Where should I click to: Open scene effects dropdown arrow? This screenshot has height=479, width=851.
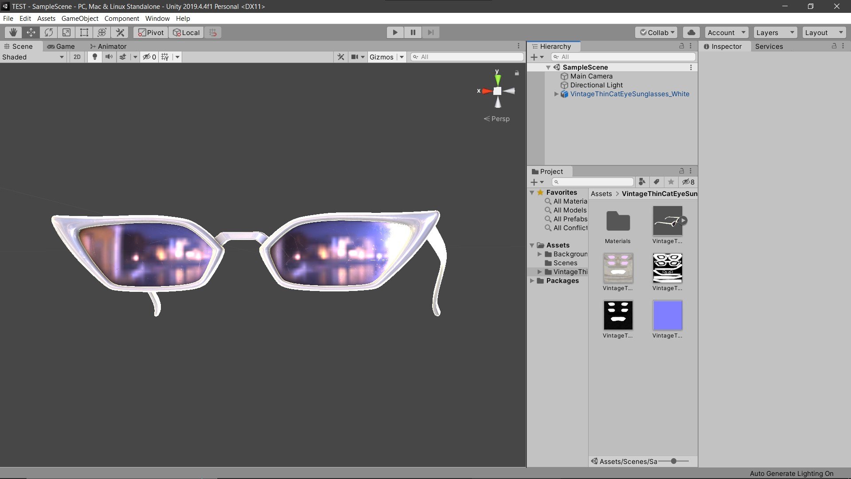135,57
